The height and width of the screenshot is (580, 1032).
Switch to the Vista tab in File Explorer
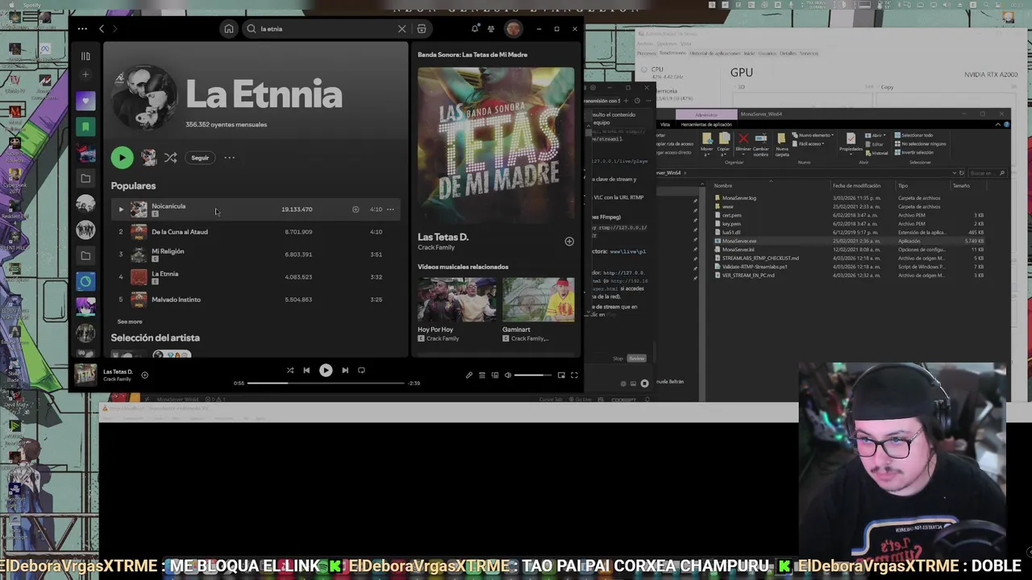tap(665, 124)
